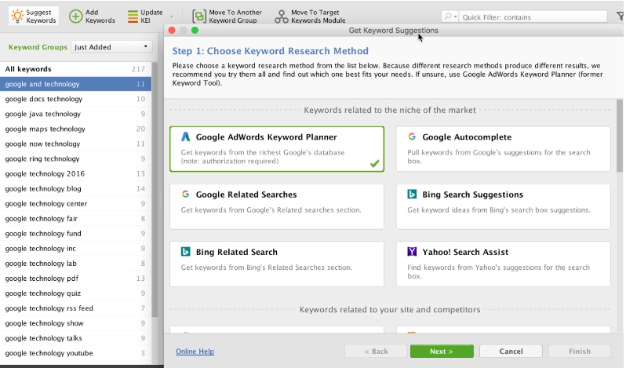
Task: Select google technology youtube group
Action: (75, 354)
